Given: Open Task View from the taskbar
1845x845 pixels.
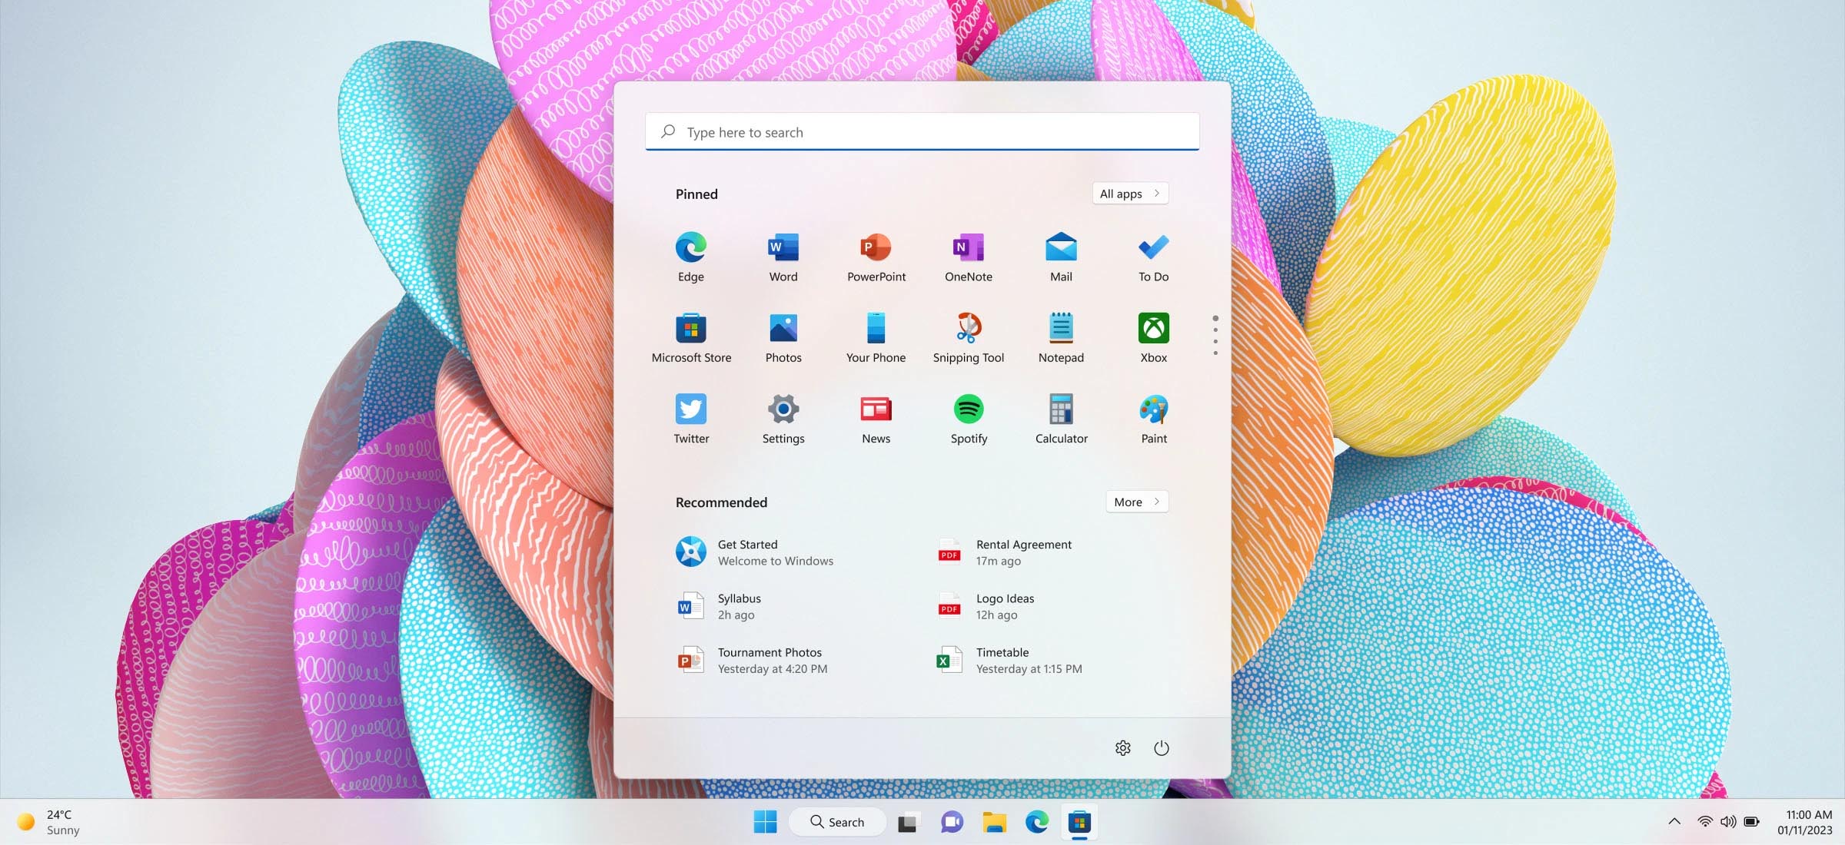Looking at the screenshot, I should pos(908,822).
